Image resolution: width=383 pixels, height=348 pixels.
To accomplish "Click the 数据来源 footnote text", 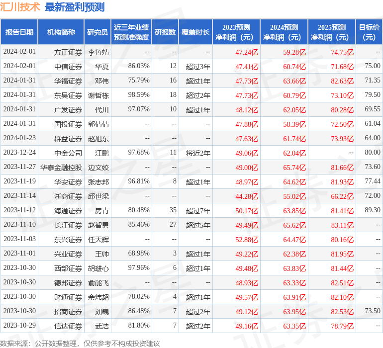I will coord(80,344).
